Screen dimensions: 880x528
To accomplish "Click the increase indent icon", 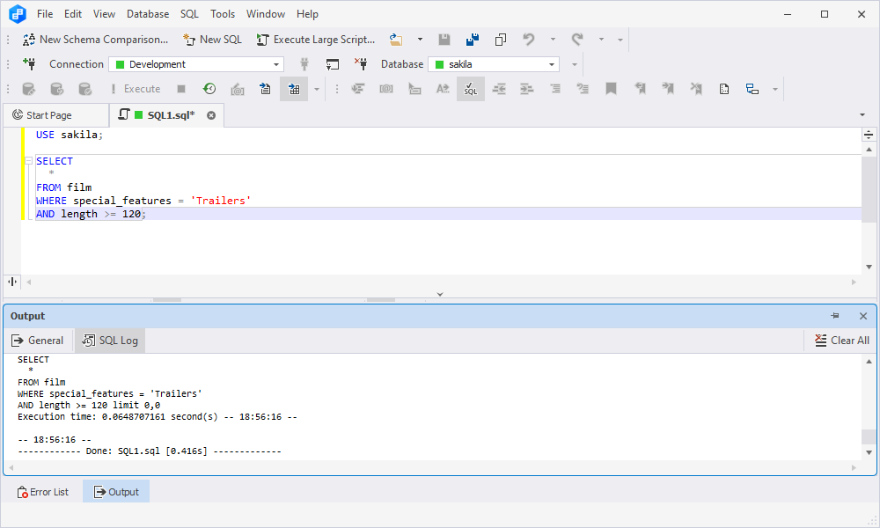I will click(x=527, y=89).
